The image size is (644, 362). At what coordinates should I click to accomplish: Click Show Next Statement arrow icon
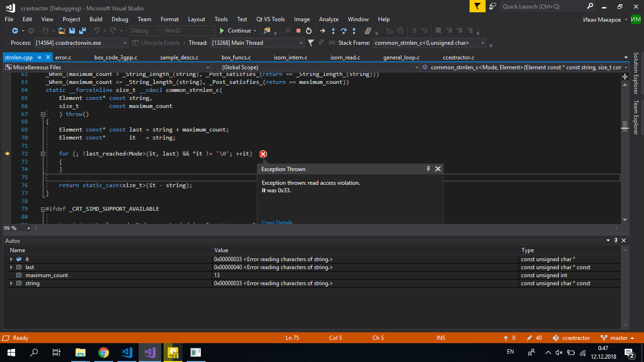pos(322,31)
